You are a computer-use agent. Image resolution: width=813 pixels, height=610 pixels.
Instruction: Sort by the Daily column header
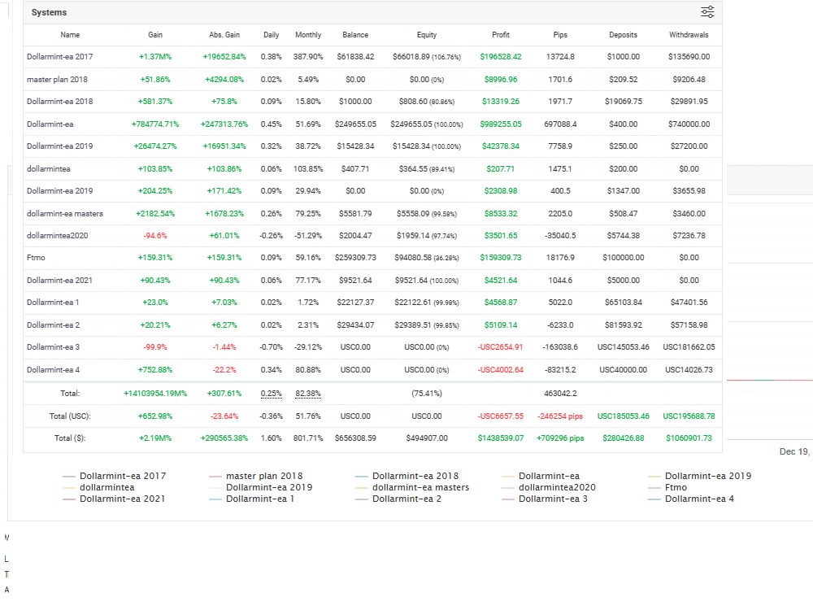[x=272, y=35]
